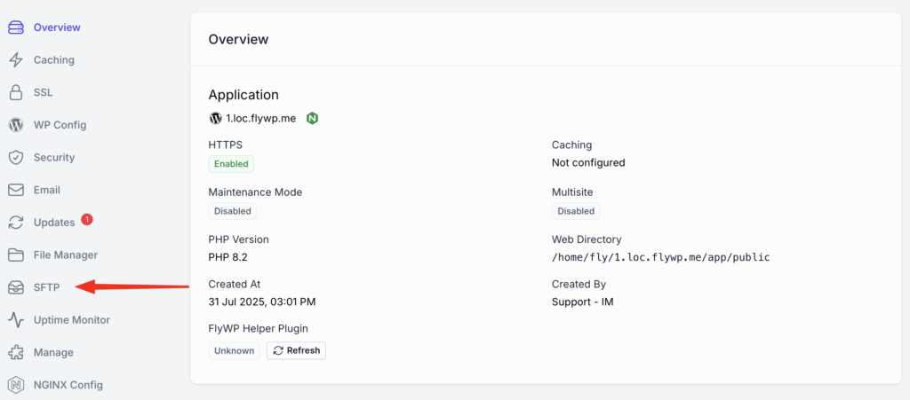Image resolution: width=910 pixels, height=400 pixels.
Task: Open the WP Config section
Action: click(x=60, y=124)
